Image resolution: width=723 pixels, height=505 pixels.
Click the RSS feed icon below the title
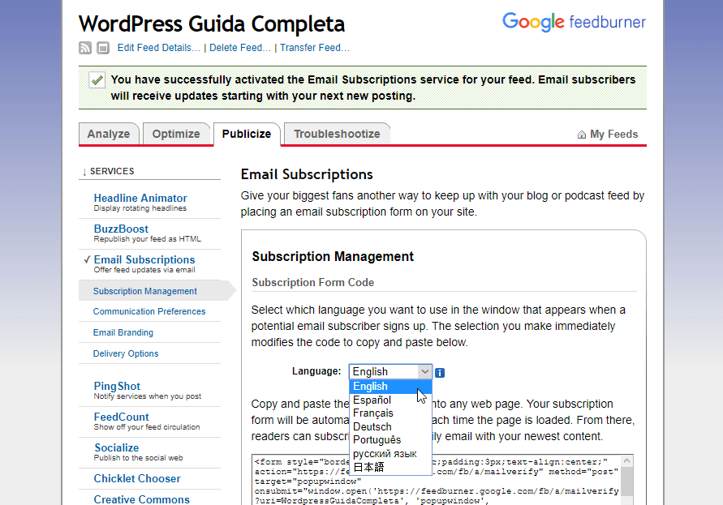tap(85, 48)
